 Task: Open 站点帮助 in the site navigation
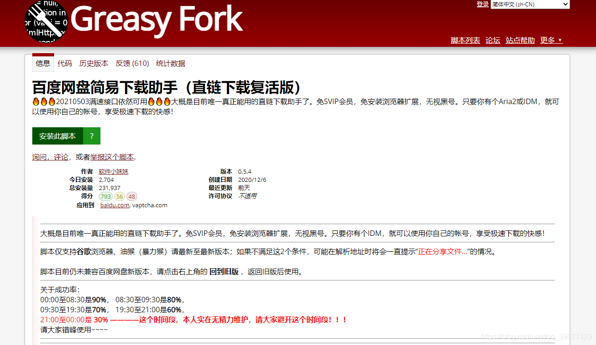point(520,40)
